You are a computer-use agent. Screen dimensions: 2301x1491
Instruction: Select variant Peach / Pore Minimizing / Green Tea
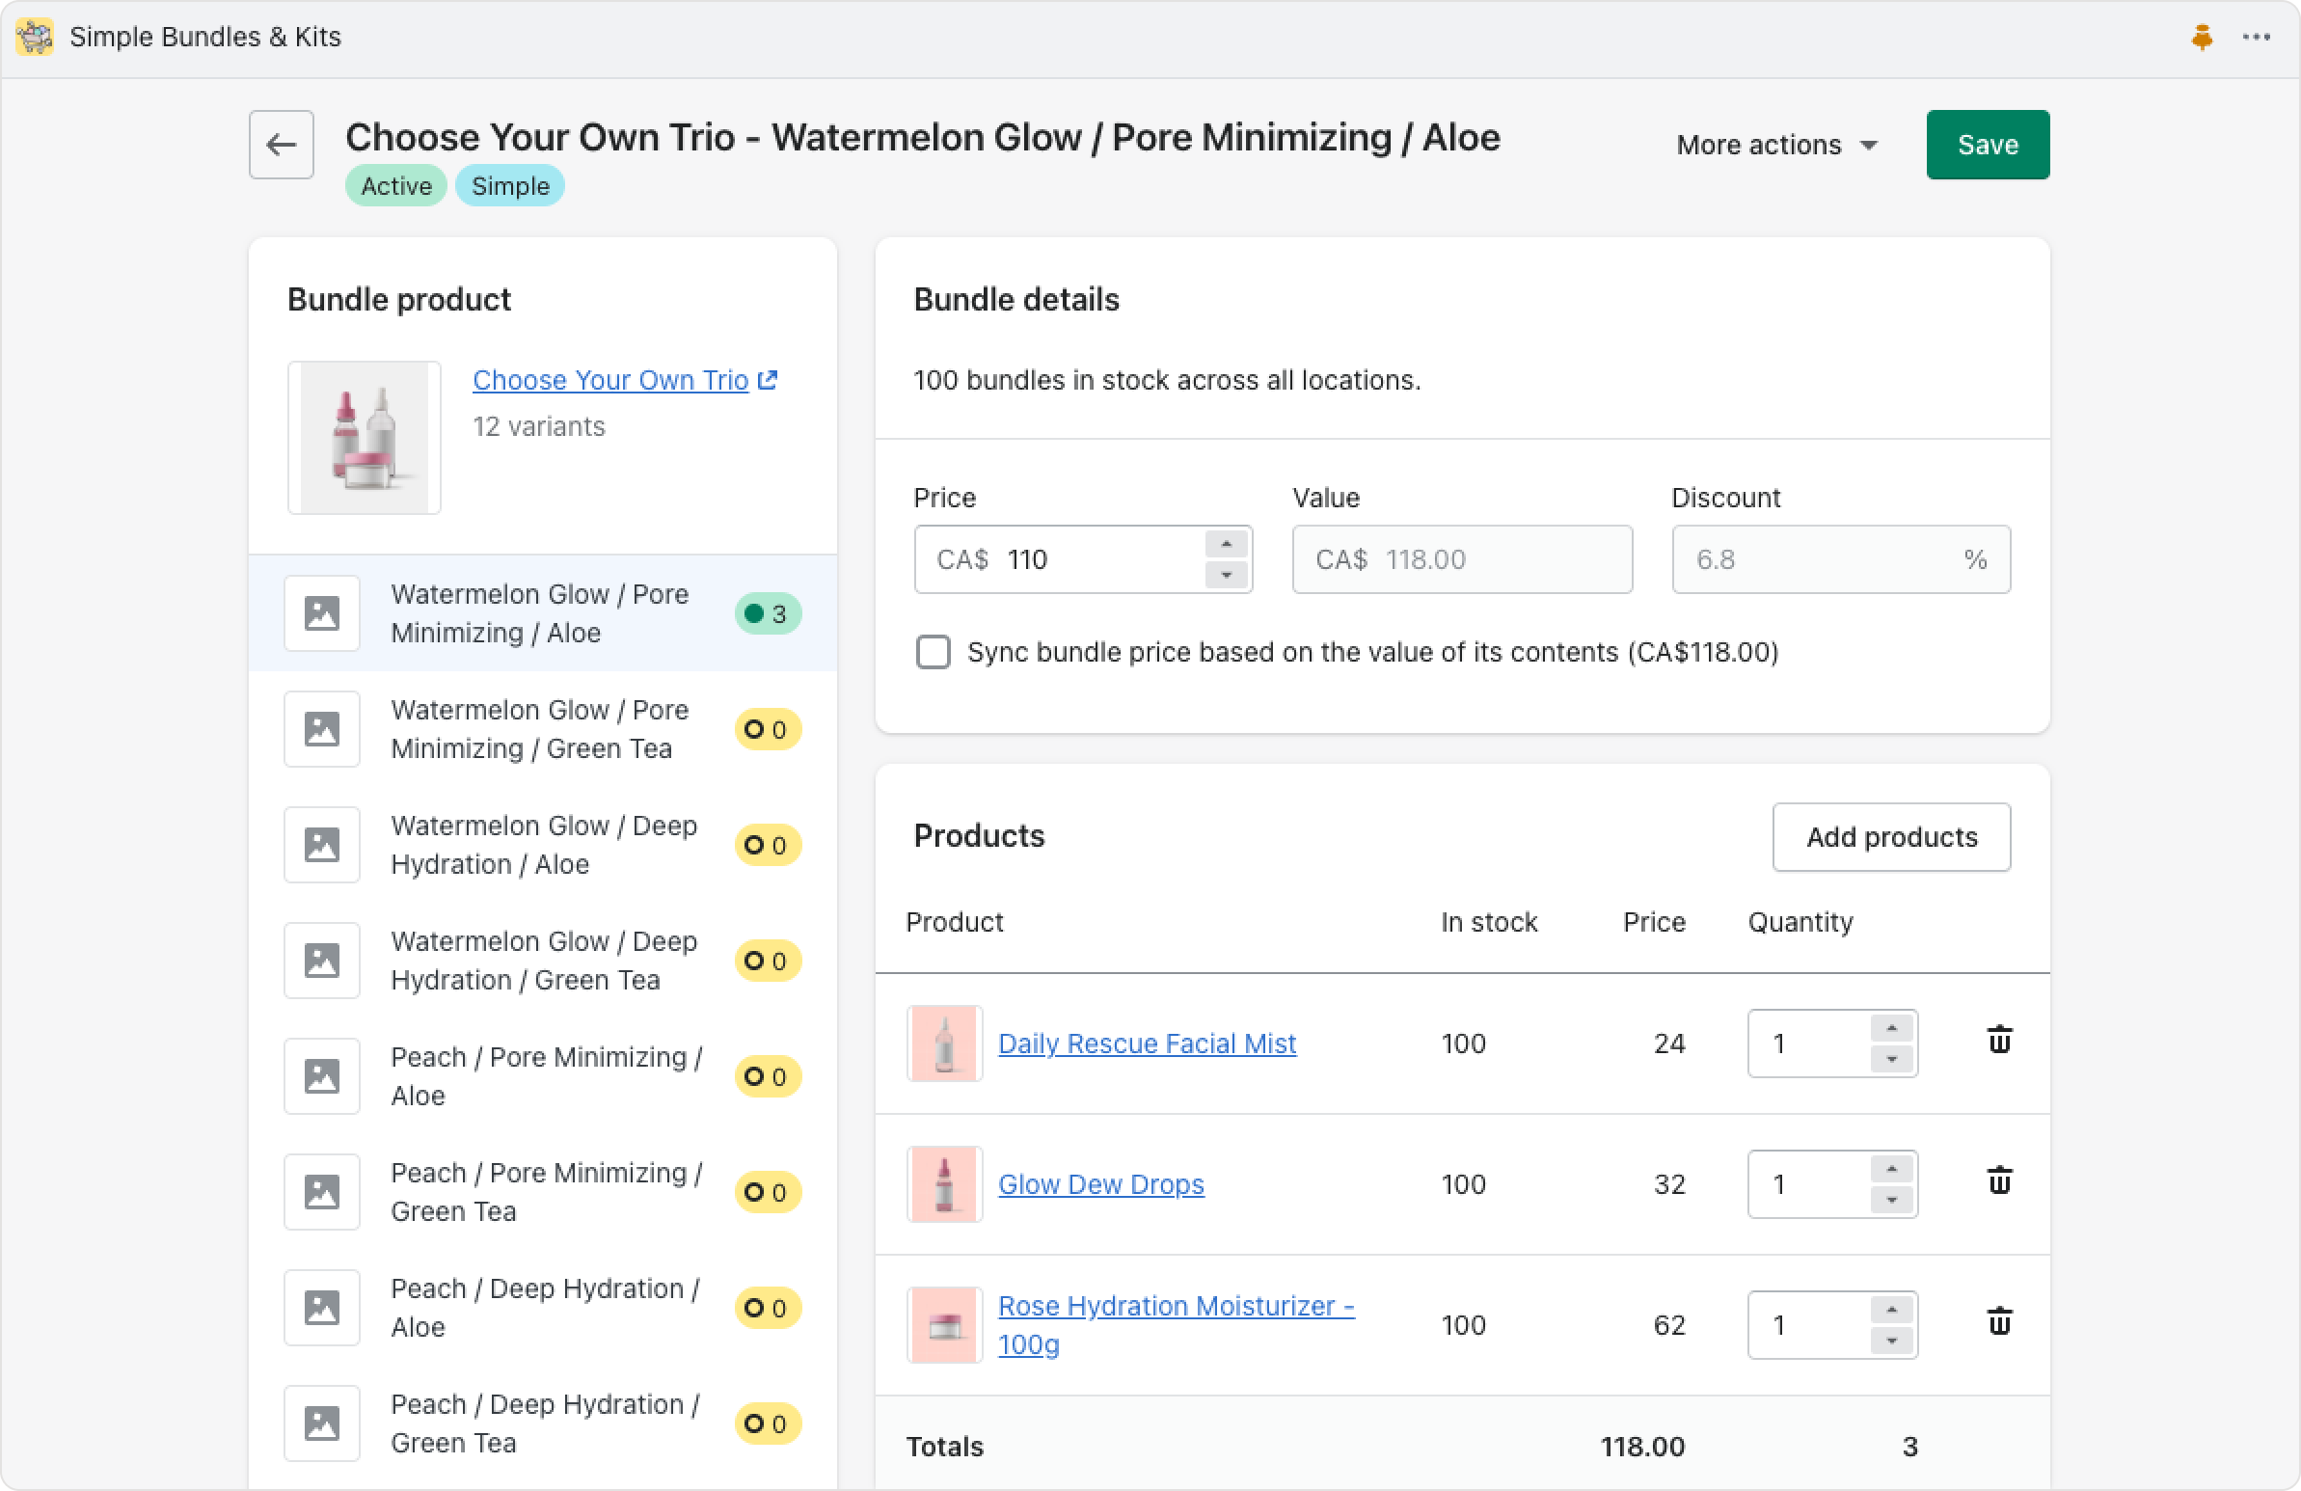click(542, 1192)
